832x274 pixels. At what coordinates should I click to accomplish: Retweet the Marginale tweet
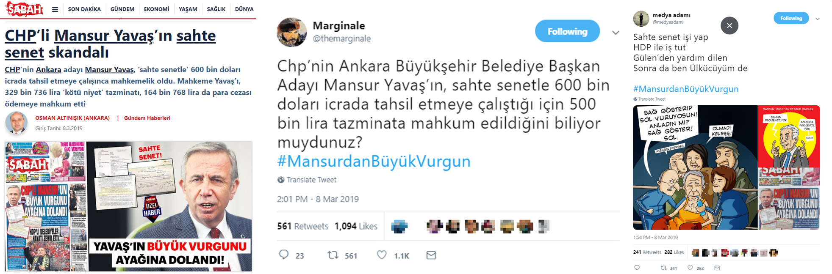click(333, 255)
